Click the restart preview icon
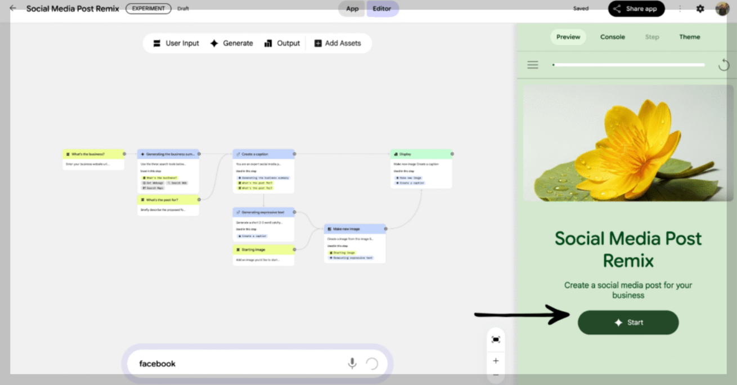 (724, 65)
